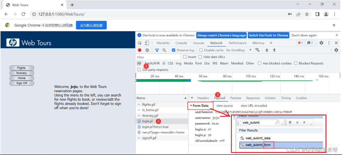Click the share page icon
The width and height of the screenshot is (342, 155).
[x=298, y=14]
